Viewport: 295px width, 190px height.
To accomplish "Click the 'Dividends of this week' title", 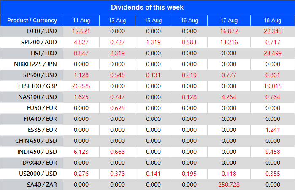I will (x=147, y=8).
